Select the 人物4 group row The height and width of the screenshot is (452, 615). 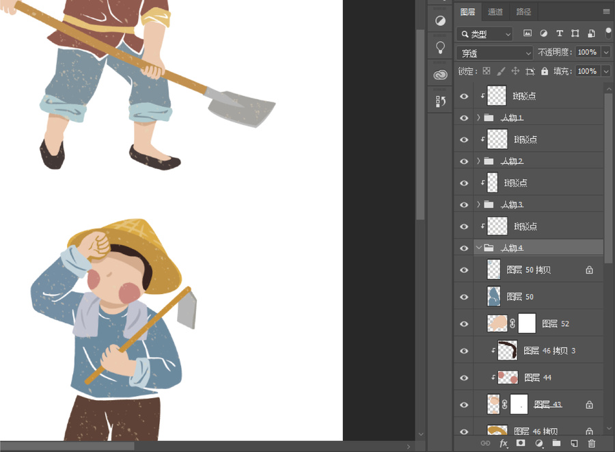pyautogui.click(x=529, y=248)
